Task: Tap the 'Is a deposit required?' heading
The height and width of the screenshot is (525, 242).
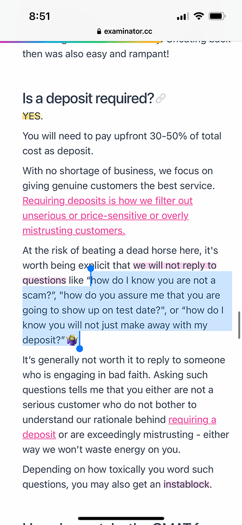Action: [x=88, y=99]
